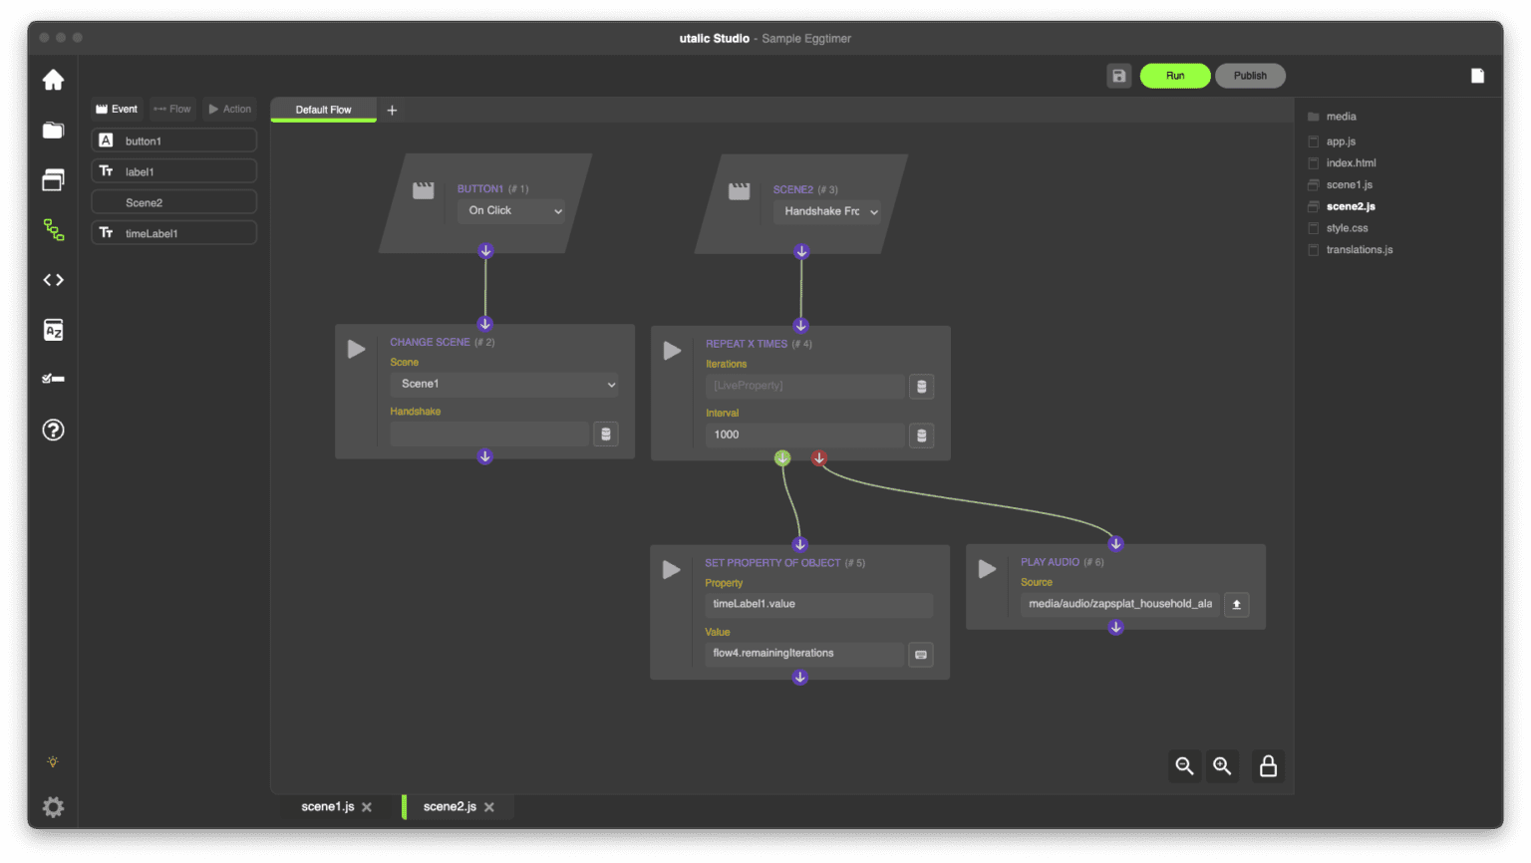This screenshot has width=1531, height=863.
Task: Open the Help panel
Action: click(52, 430)
